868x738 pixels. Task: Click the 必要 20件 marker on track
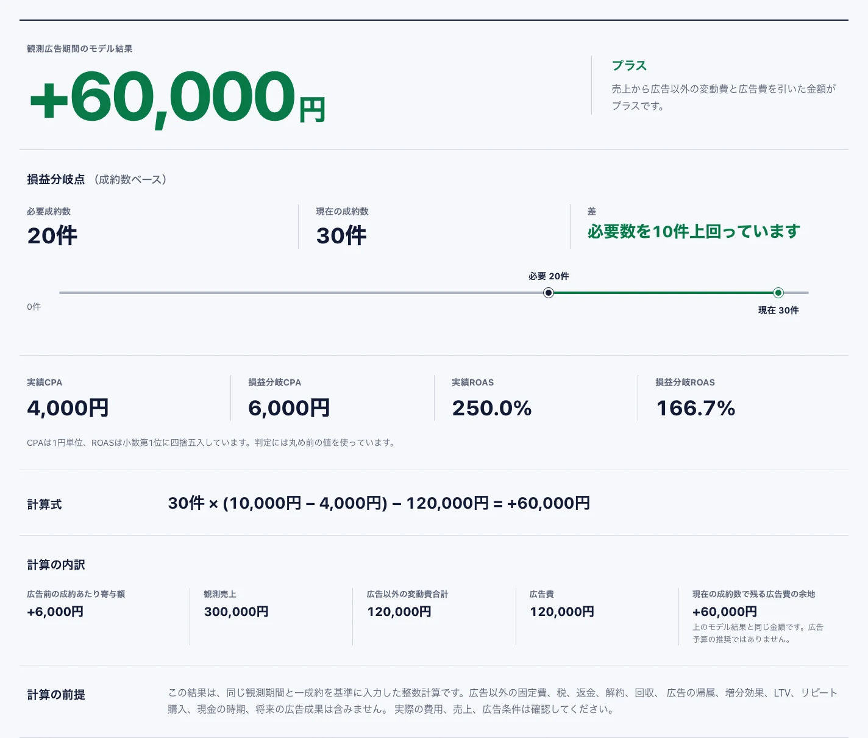click(549, 293)
